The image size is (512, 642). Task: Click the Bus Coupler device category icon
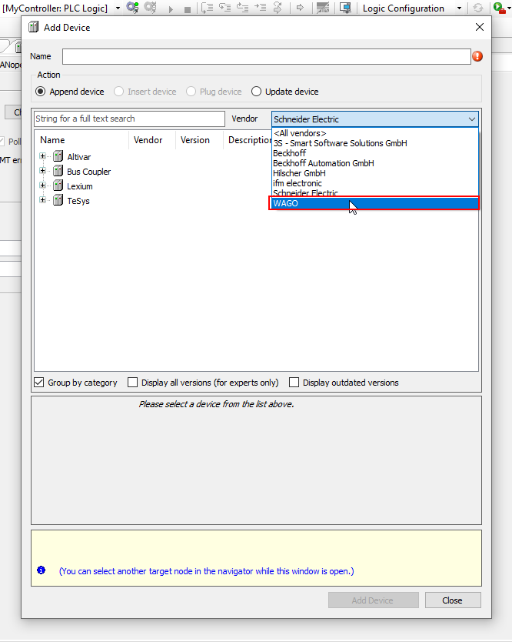58,171
